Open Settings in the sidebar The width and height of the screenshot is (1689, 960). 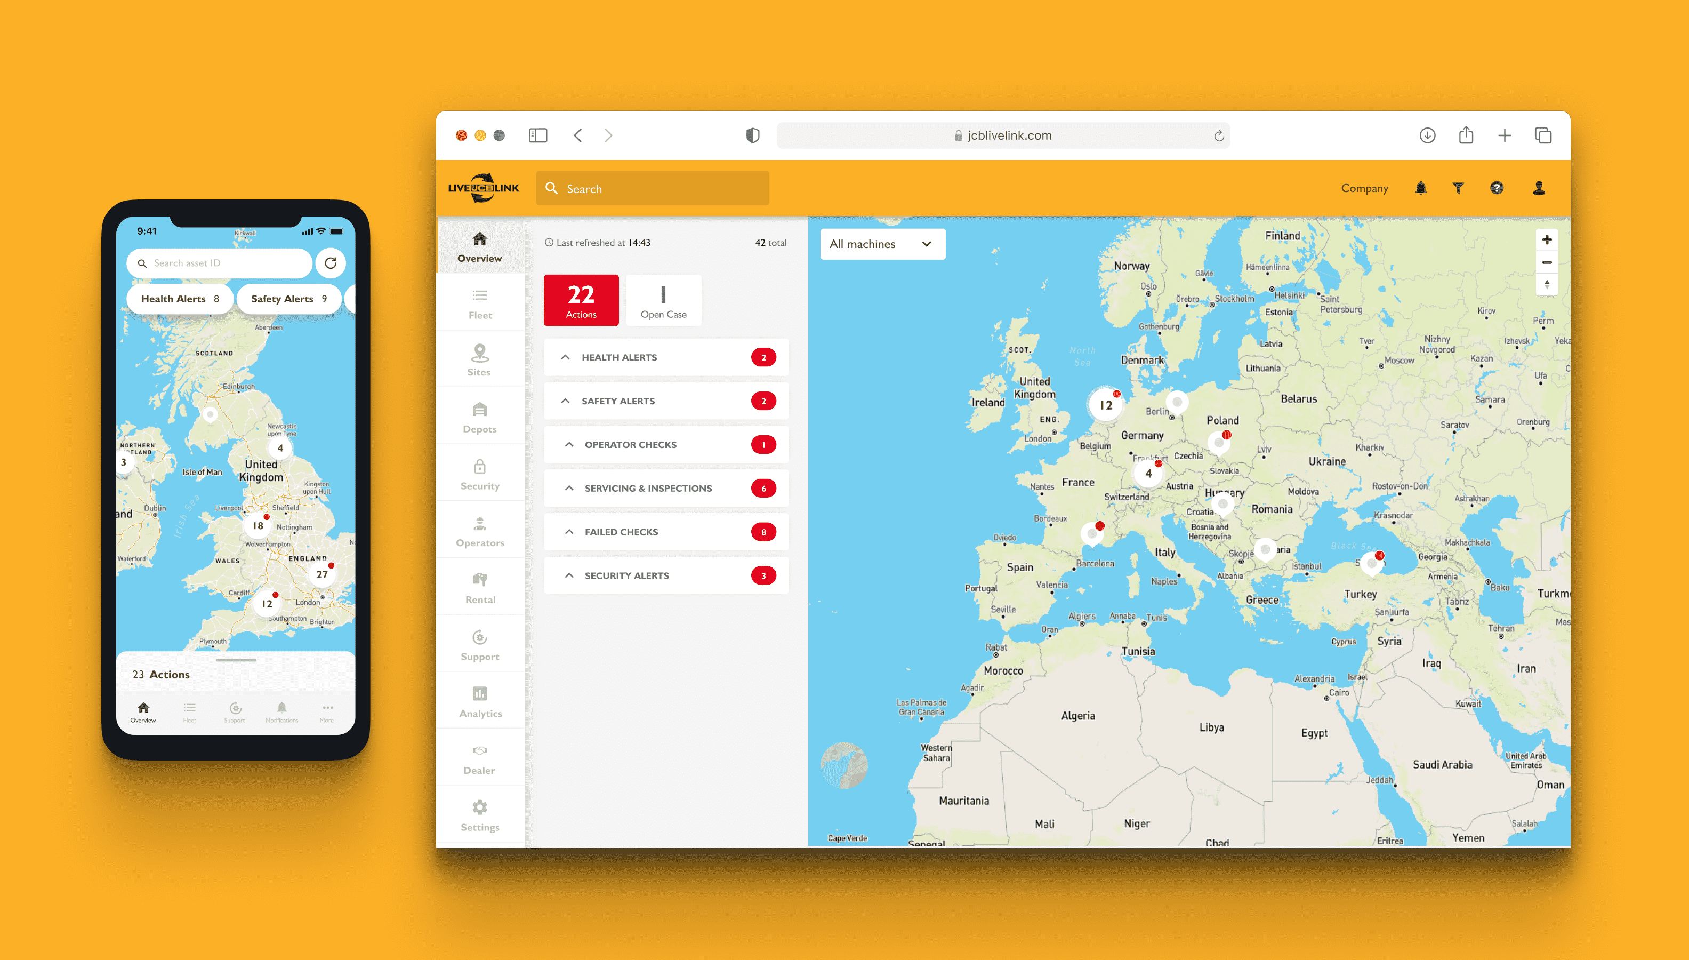[480, 815]
